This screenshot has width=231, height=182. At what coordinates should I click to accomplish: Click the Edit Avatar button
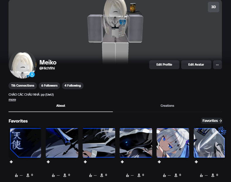pos(196,65)
